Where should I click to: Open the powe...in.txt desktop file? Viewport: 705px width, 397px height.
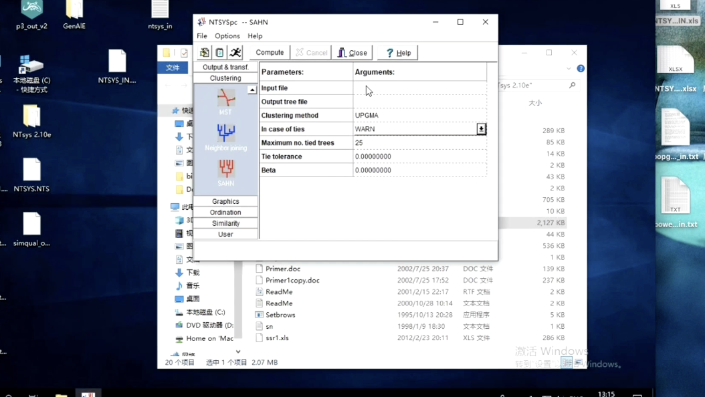[x=676, y=202]
